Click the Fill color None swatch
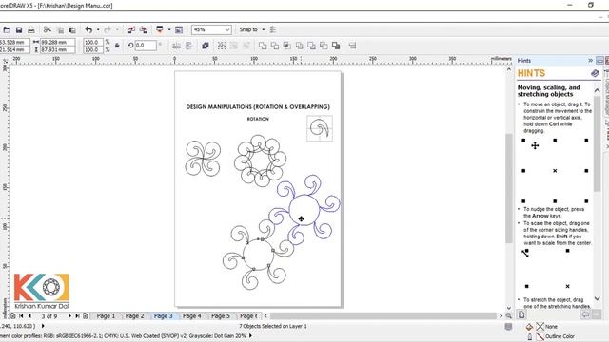 (x=540, y=327)
